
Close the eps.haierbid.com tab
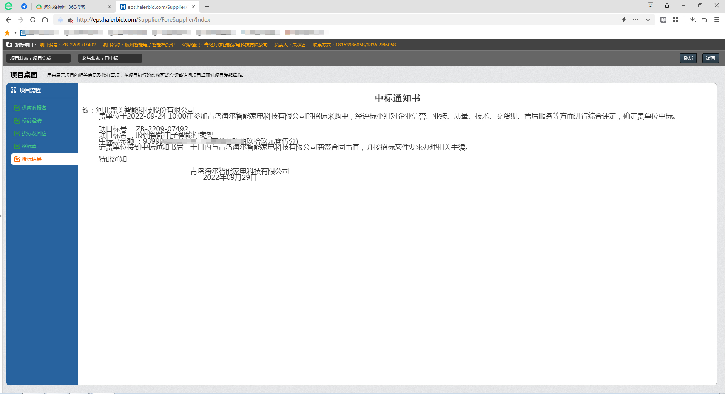click(x=193, y=7)
